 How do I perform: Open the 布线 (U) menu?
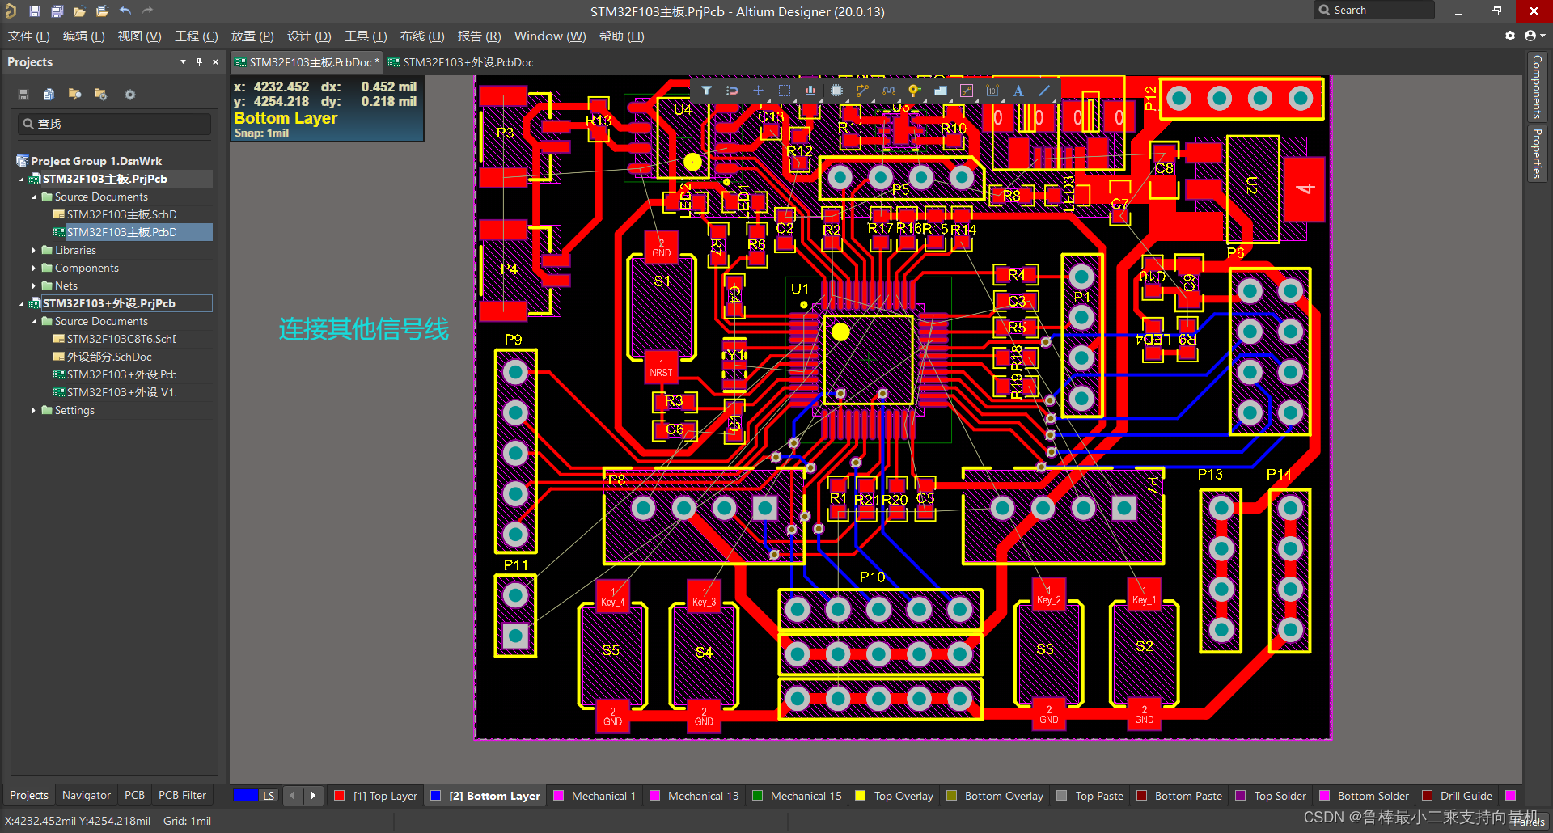(422, 36)
